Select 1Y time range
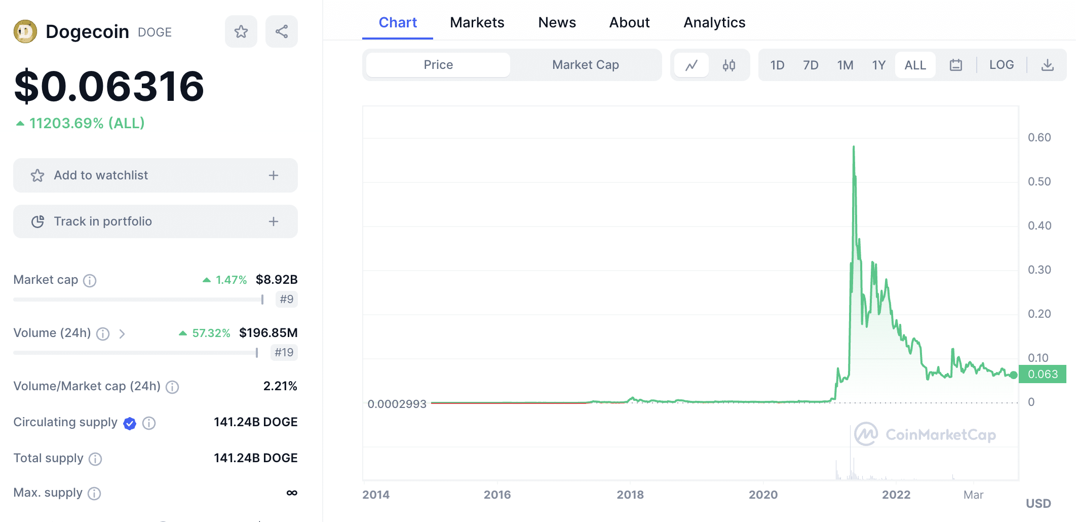The width and height of the screenshot is (1076, 522). (x=878, y=65)
